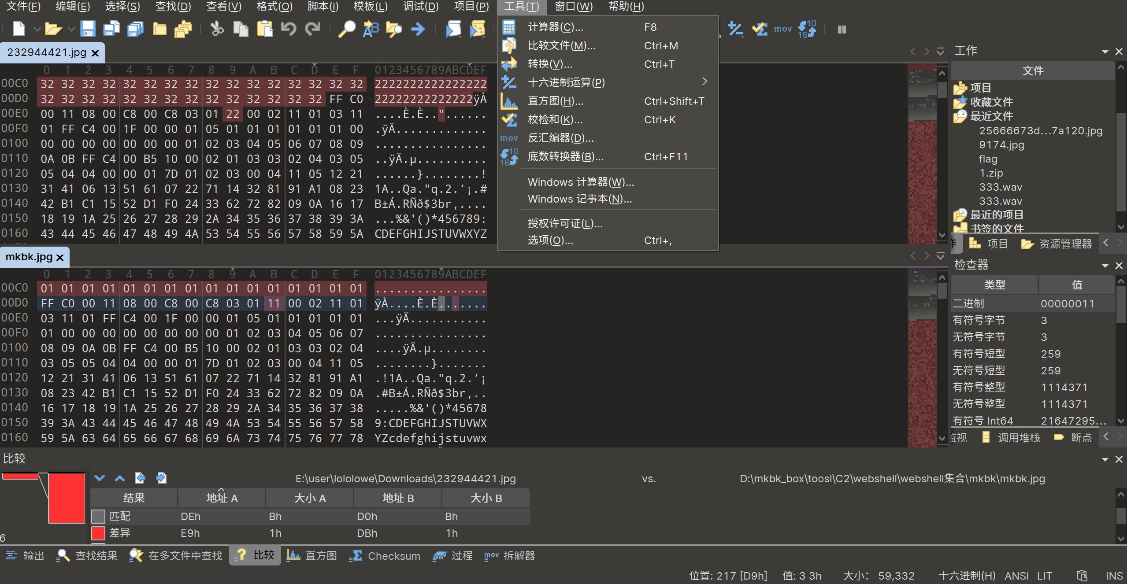This screenshot has height=584, width=1127.
Task: Click the Paste clipboard icon
Action: point(265,29)
